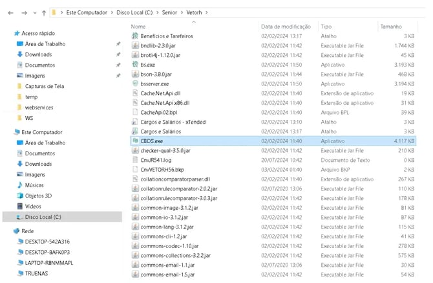Select the bs.exe application icon
The width and height of the screenshot is (433, 283).
pyautogui.click(x=135, y=65)
